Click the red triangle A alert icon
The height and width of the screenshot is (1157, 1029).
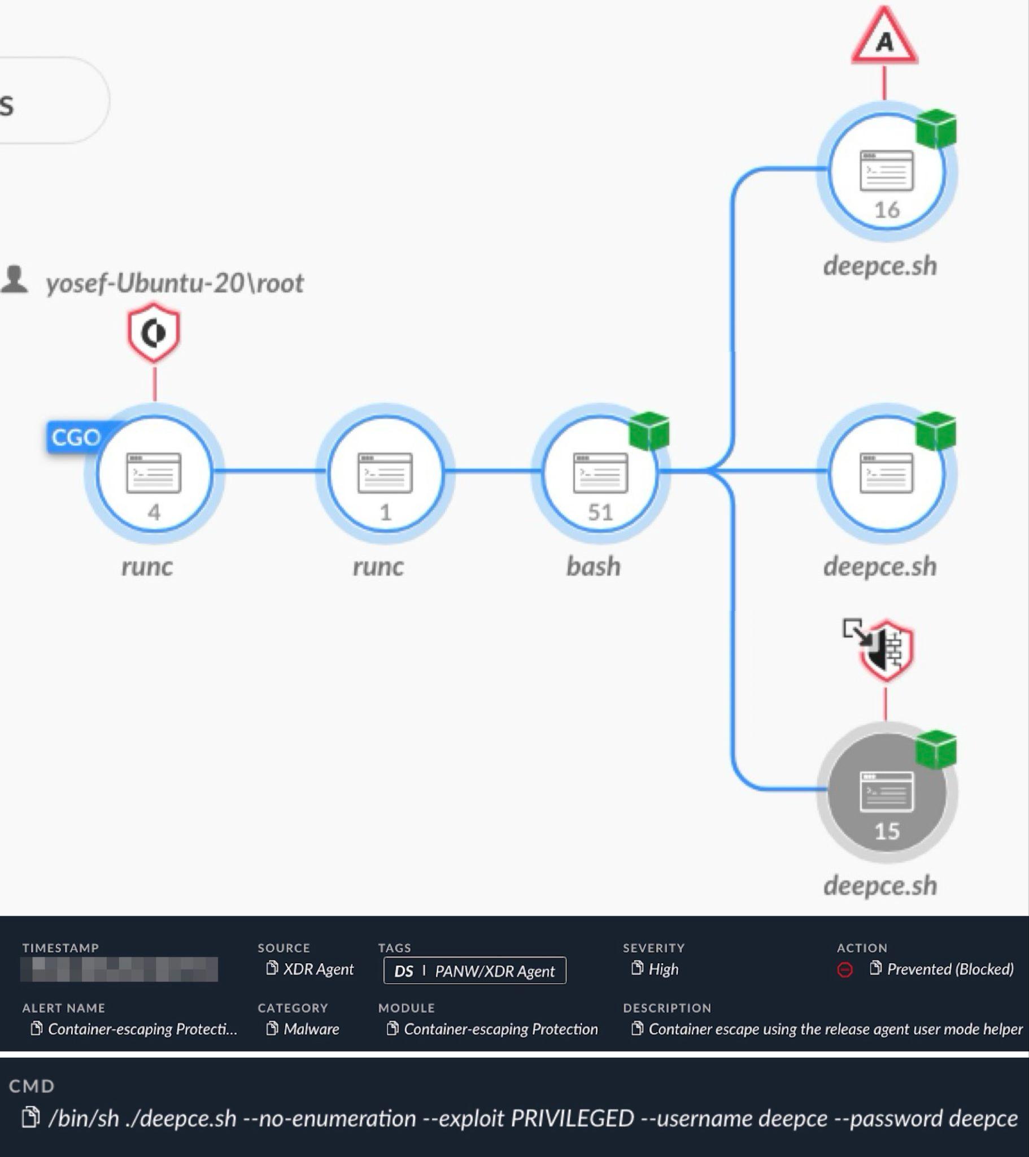click(884, 35)
